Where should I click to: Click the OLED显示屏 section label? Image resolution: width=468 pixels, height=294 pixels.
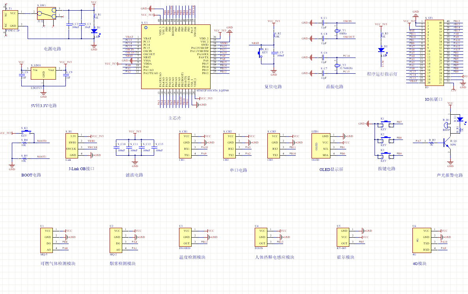click(x=331, y=169)
